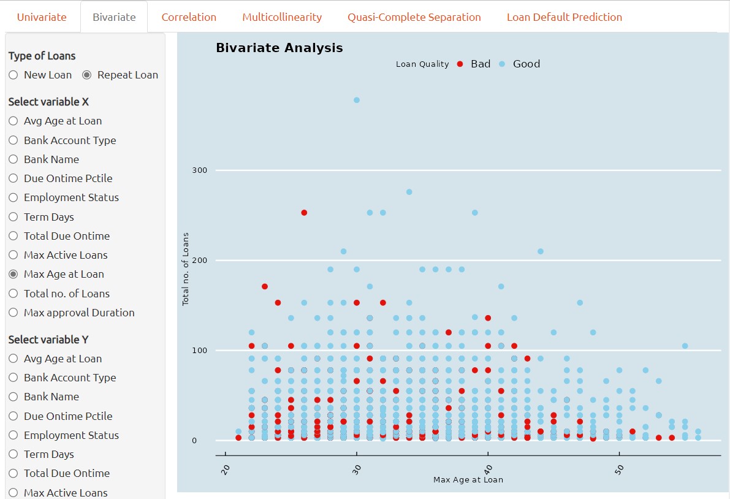
Task: Toggle the Bad series red legend marker
Action: (x=460, y=64)
